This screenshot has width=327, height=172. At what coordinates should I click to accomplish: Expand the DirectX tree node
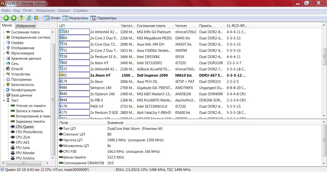(4, 69)
